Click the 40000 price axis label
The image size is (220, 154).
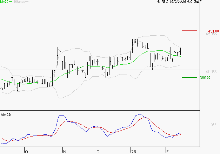212,71
